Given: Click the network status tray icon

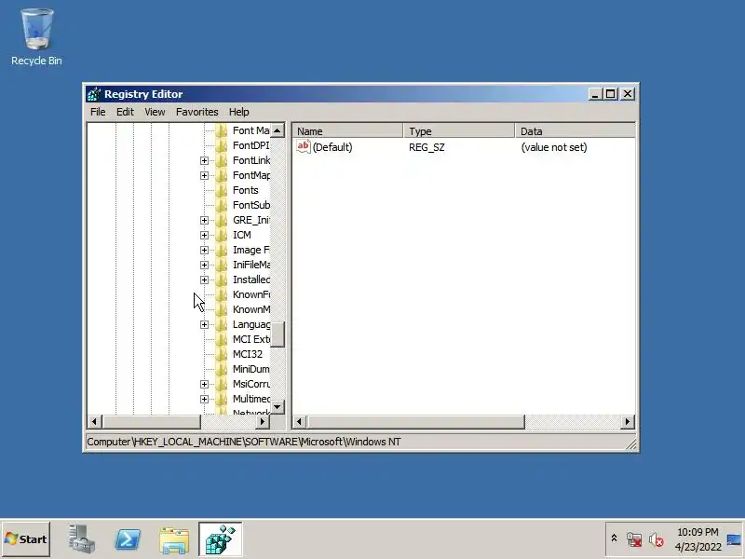Looking at the screenshot, I should [x=634, y=539].
